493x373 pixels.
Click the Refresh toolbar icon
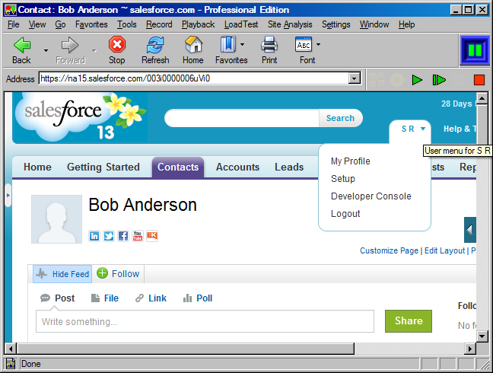point(155,45)
